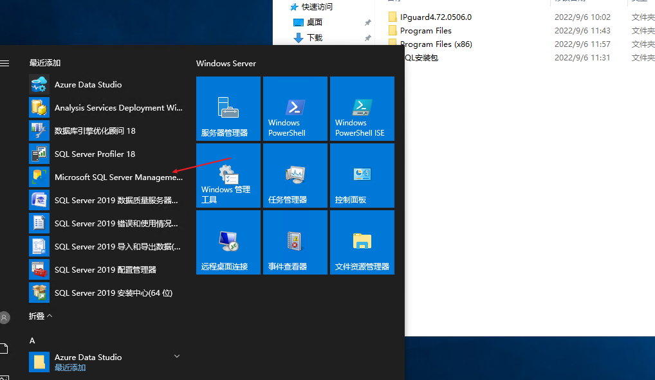655x380 pixels.
Task: Click the SQL Server Profiler 18 label
Action: pyautogui.click(x=95, y=154)
